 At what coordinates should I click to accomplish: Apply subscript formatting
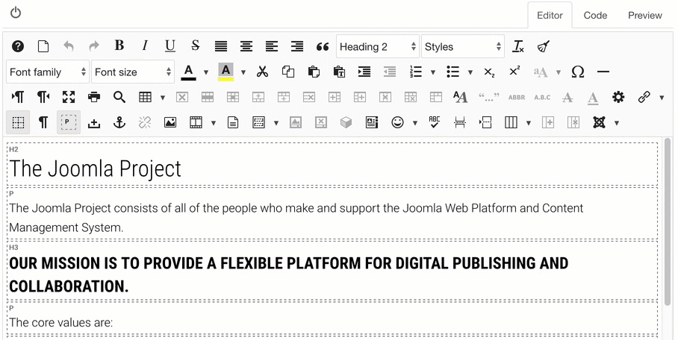coord(489,72)
